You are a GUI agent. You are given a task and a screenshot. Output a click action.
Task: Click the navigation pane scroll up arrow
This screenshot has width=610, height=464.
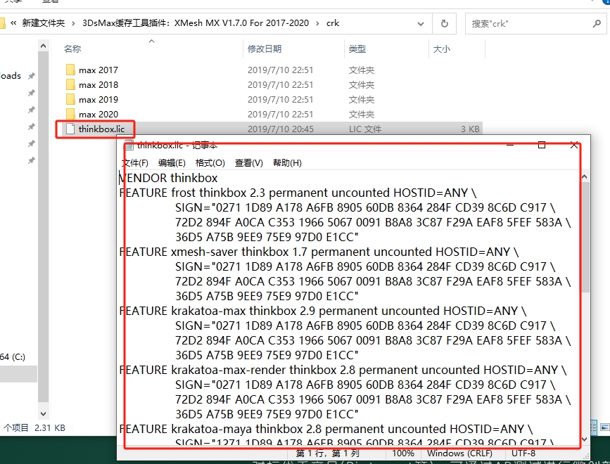click(43, 46)
